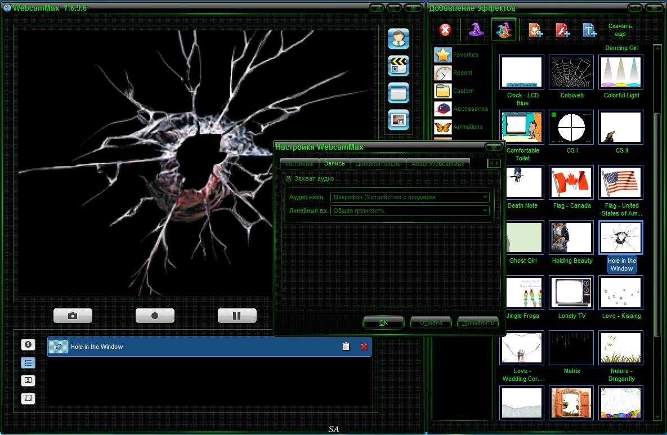
Task: Apply the Love - Kissing effect
Action: [x=621, y=293]
